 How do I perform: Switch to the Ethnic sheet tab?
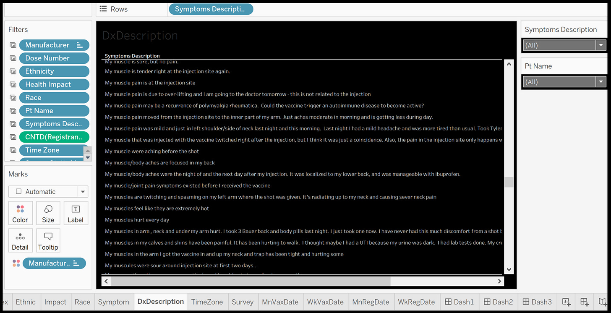pos(26,302)
